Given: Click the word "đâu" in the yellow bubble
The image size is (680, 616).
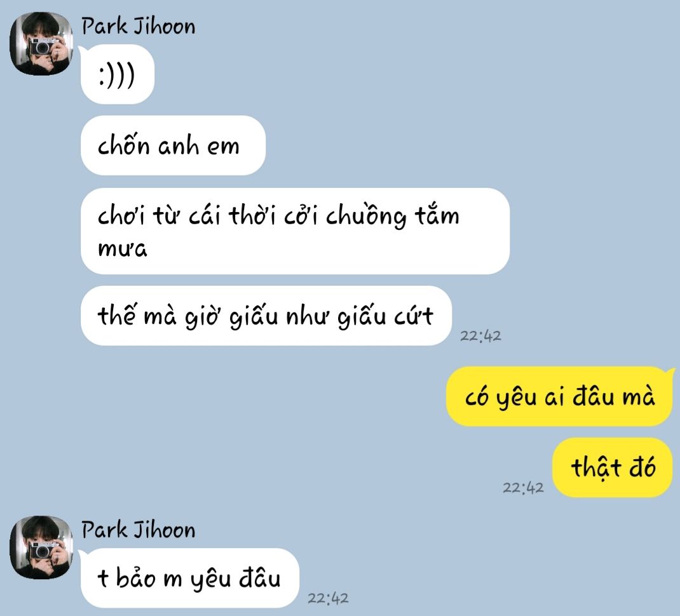Looking at the screenshot, I should pyautogui.click(x=594, y=396).
